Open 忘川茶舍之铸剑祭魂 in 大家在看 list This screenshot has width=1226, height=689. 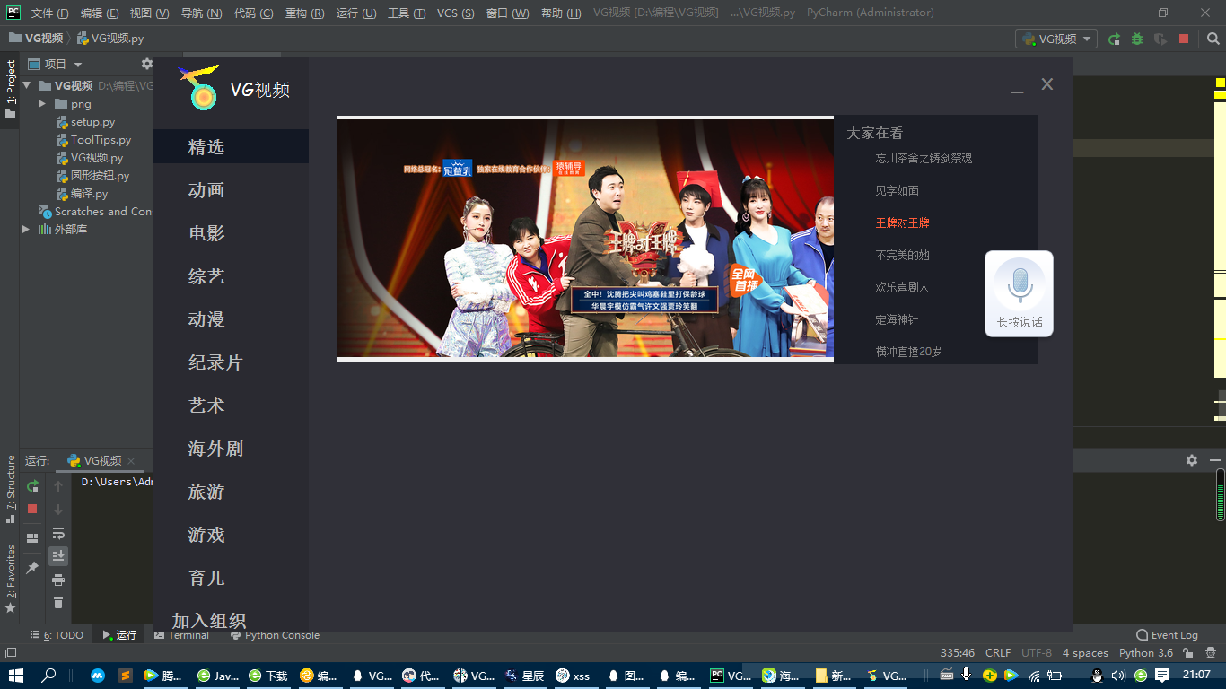point(924,158)
